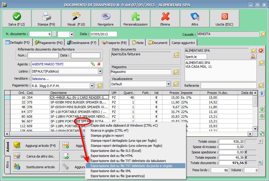
Task: Switch to the vertical Altro side tab
Action: pos(7,165)
